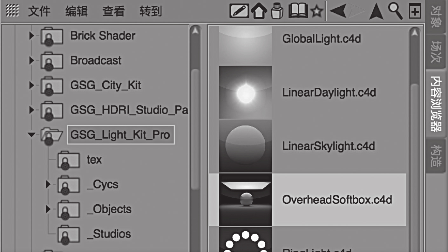Click the folder tree scrollbar up arrow
Viewport: 448px width, 252px height.
(195, 31)
